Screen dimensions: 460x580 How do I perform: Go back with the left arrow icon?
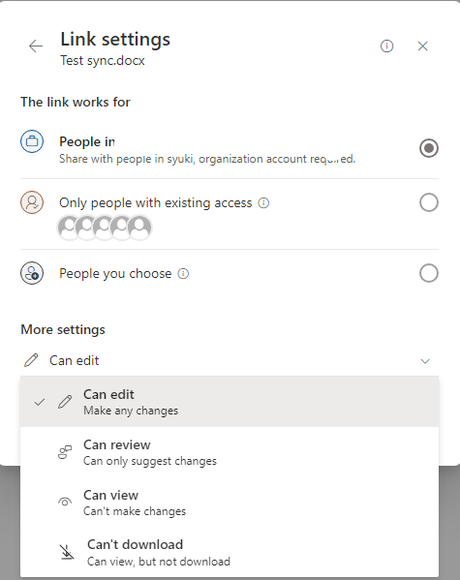(x=36, y=46)
